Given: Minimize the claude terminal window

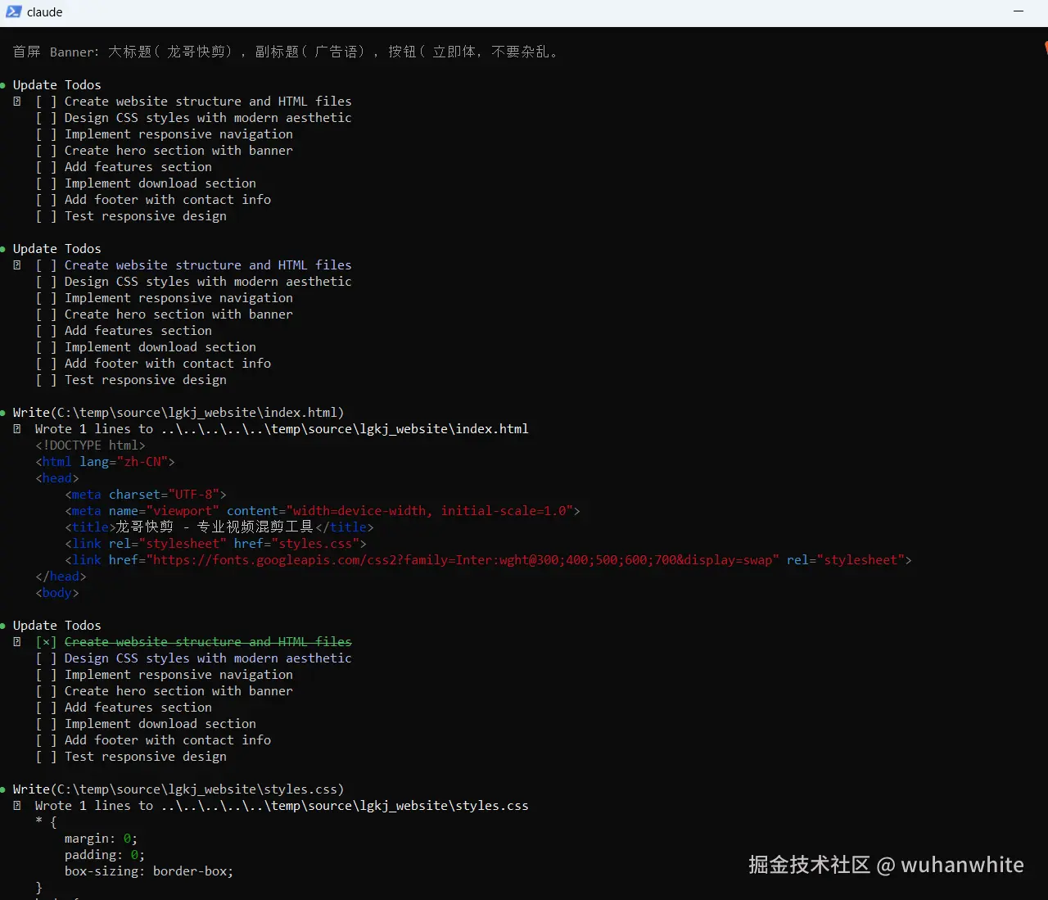Looking at the screenshot, I should coord(1019,11).
